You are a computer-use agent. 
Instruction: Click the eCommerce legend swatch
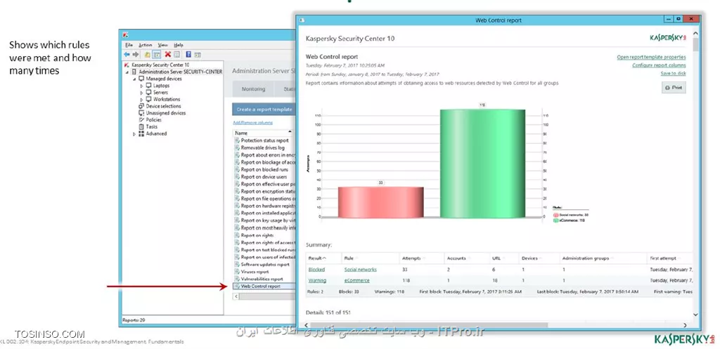(555, 220)
